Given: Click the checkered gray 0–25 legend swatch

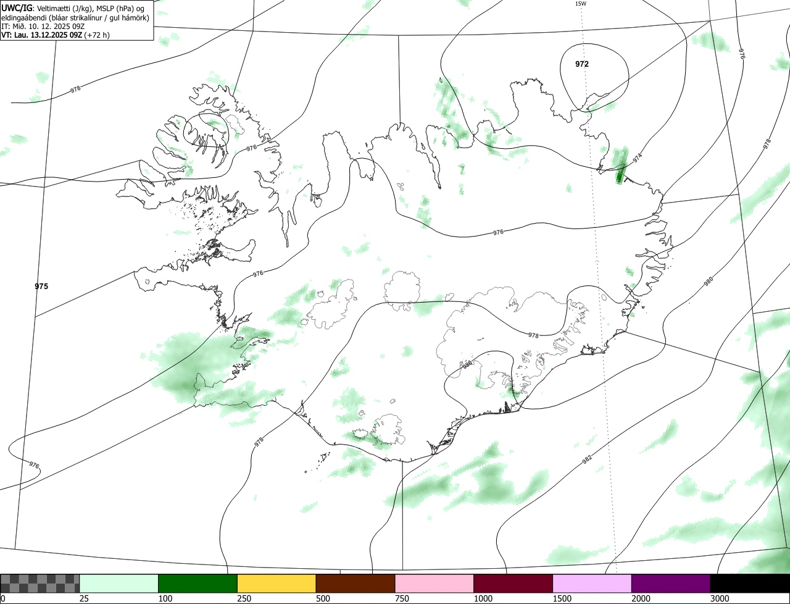Looking at the screenshot, I should [40, 584].
